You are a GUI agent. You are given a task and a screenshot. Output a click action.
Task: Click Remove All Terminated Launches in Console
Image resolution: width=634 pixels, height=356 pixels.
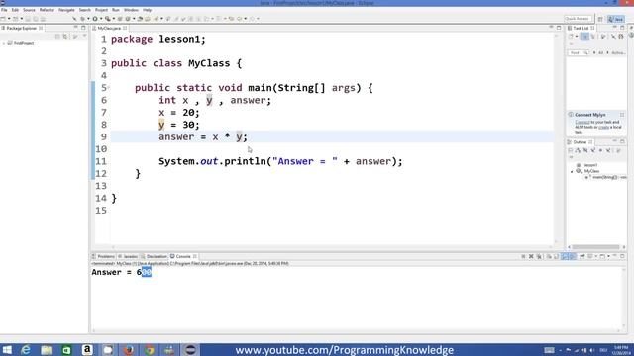pyautogui.click(x=539, y=256)
